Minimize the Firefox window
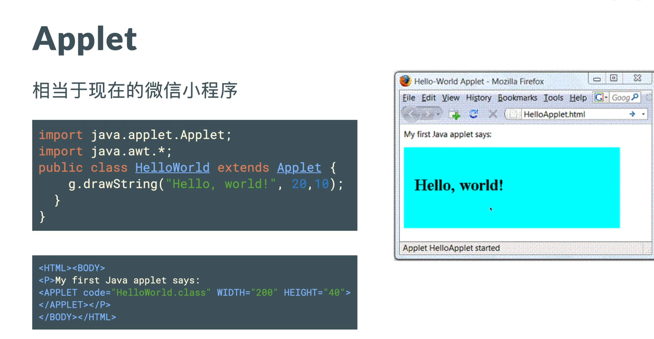654x339 pixels. click(x=597, y=79)
